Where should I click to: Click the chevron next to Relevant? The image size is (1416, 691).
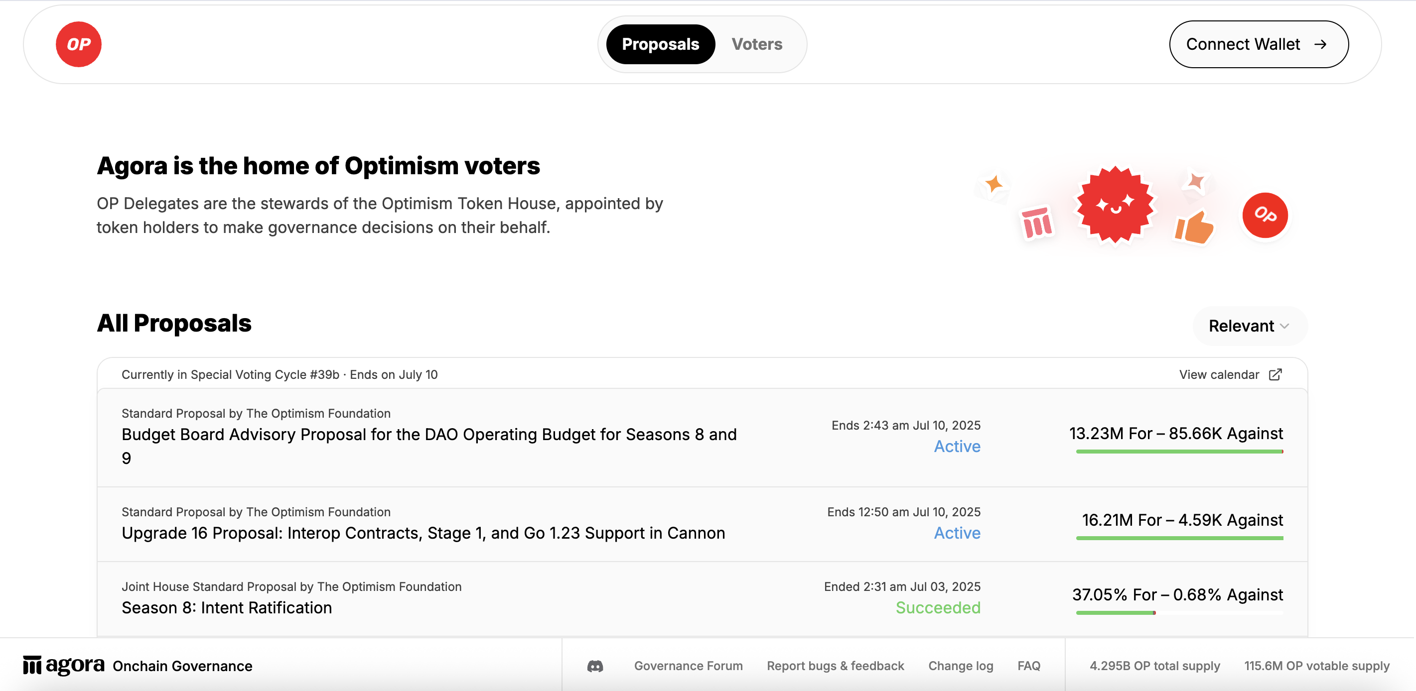tap(1284, 326)
